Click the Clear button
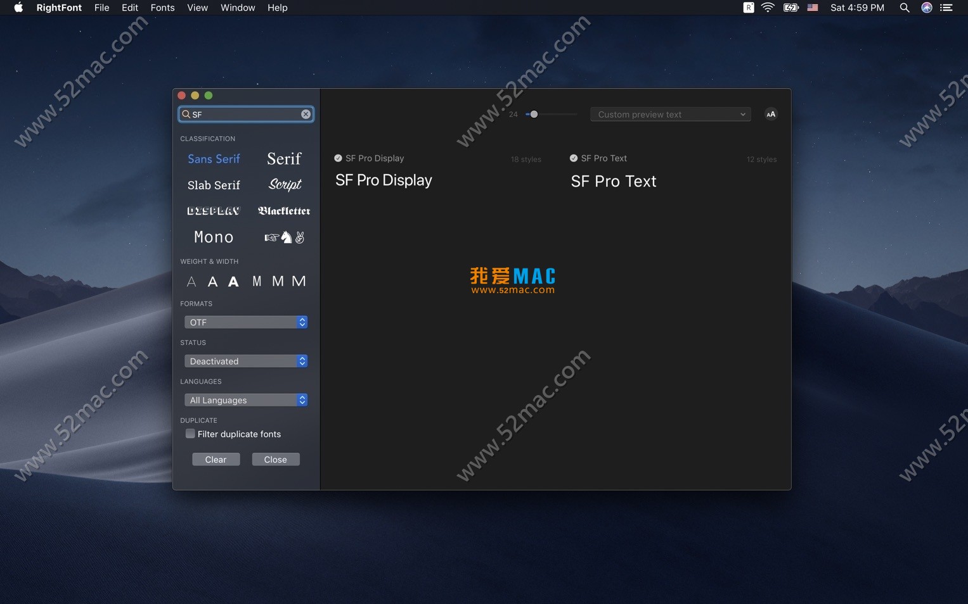Image resolution: width=968 pixels, height=604 pixels. (x=216, y=460)
